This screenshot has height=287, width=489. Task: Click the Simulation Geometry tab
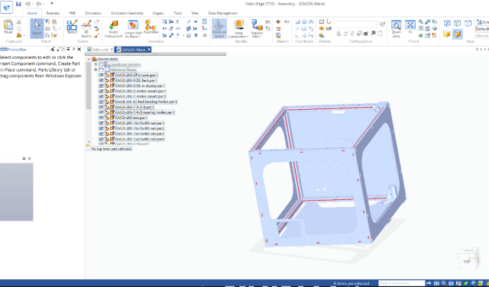coord(127,13)
